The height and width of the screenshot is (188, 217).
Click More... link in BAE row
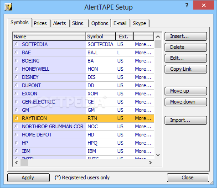pos(143,52)
